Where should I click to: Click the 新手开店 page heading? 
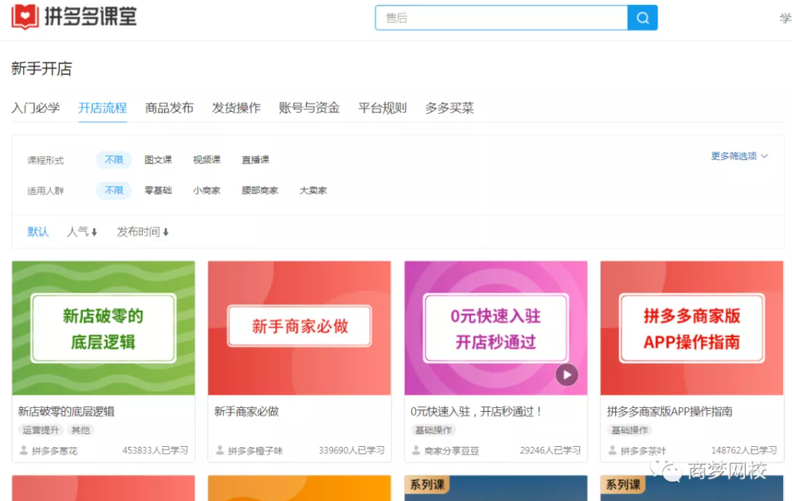pos(41,68)
